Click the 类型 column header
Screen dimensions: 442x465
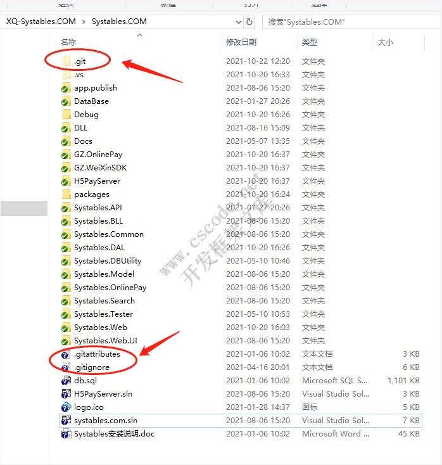(310, 42)
